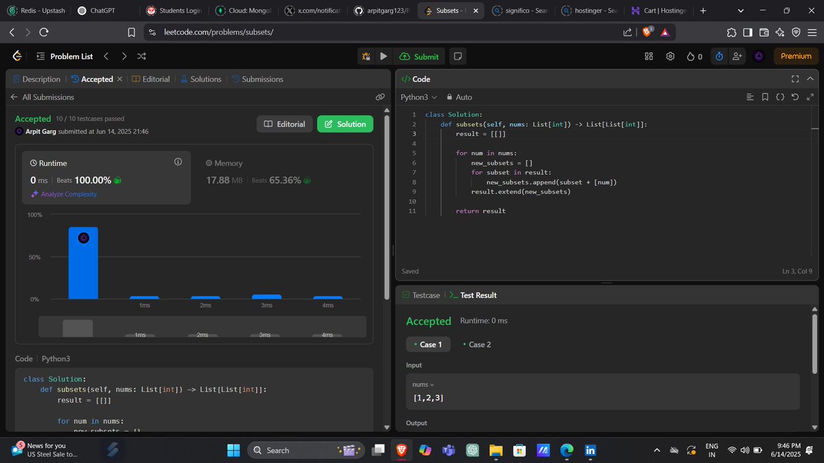Screen dimensions: 824x463
Task: Go to the previous problem arrow
Action: click(106, 56)
